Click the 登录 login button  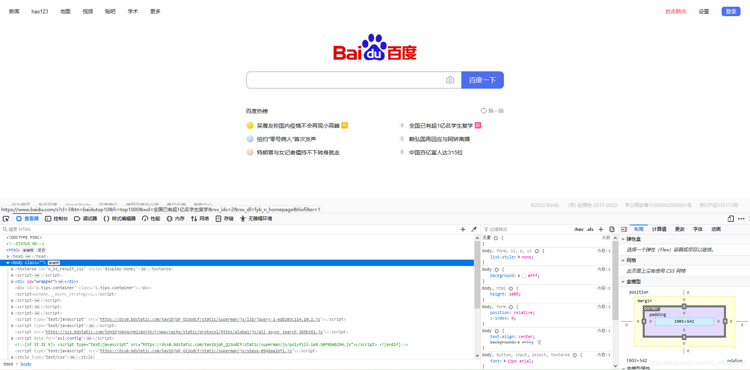pyautogui.click(x=731, y=11)
